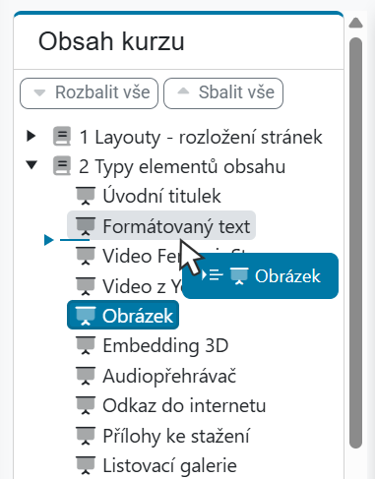Click the book icon beside 1 Layouty
375x479 pixels.
pos(62,137)
